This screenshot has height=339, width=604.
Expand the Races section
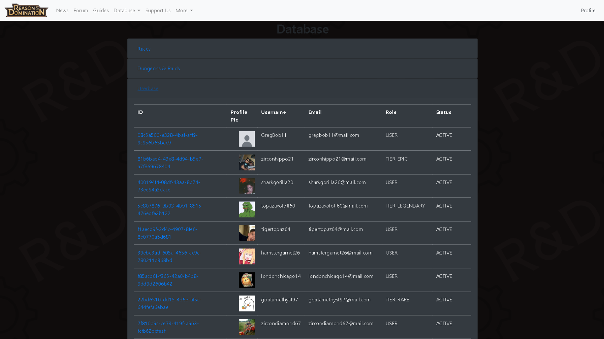[144, 49]
